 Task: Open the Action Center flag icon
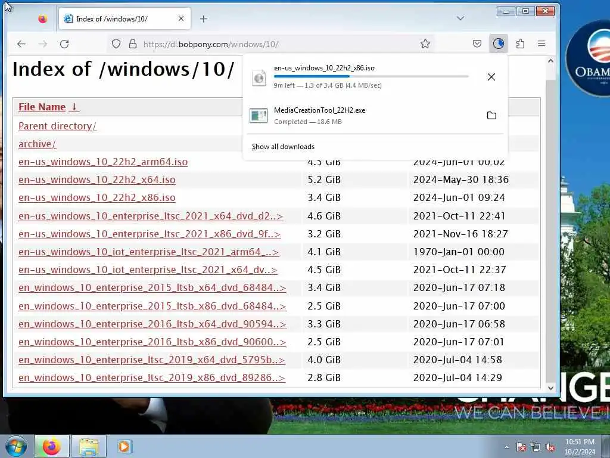521,447
